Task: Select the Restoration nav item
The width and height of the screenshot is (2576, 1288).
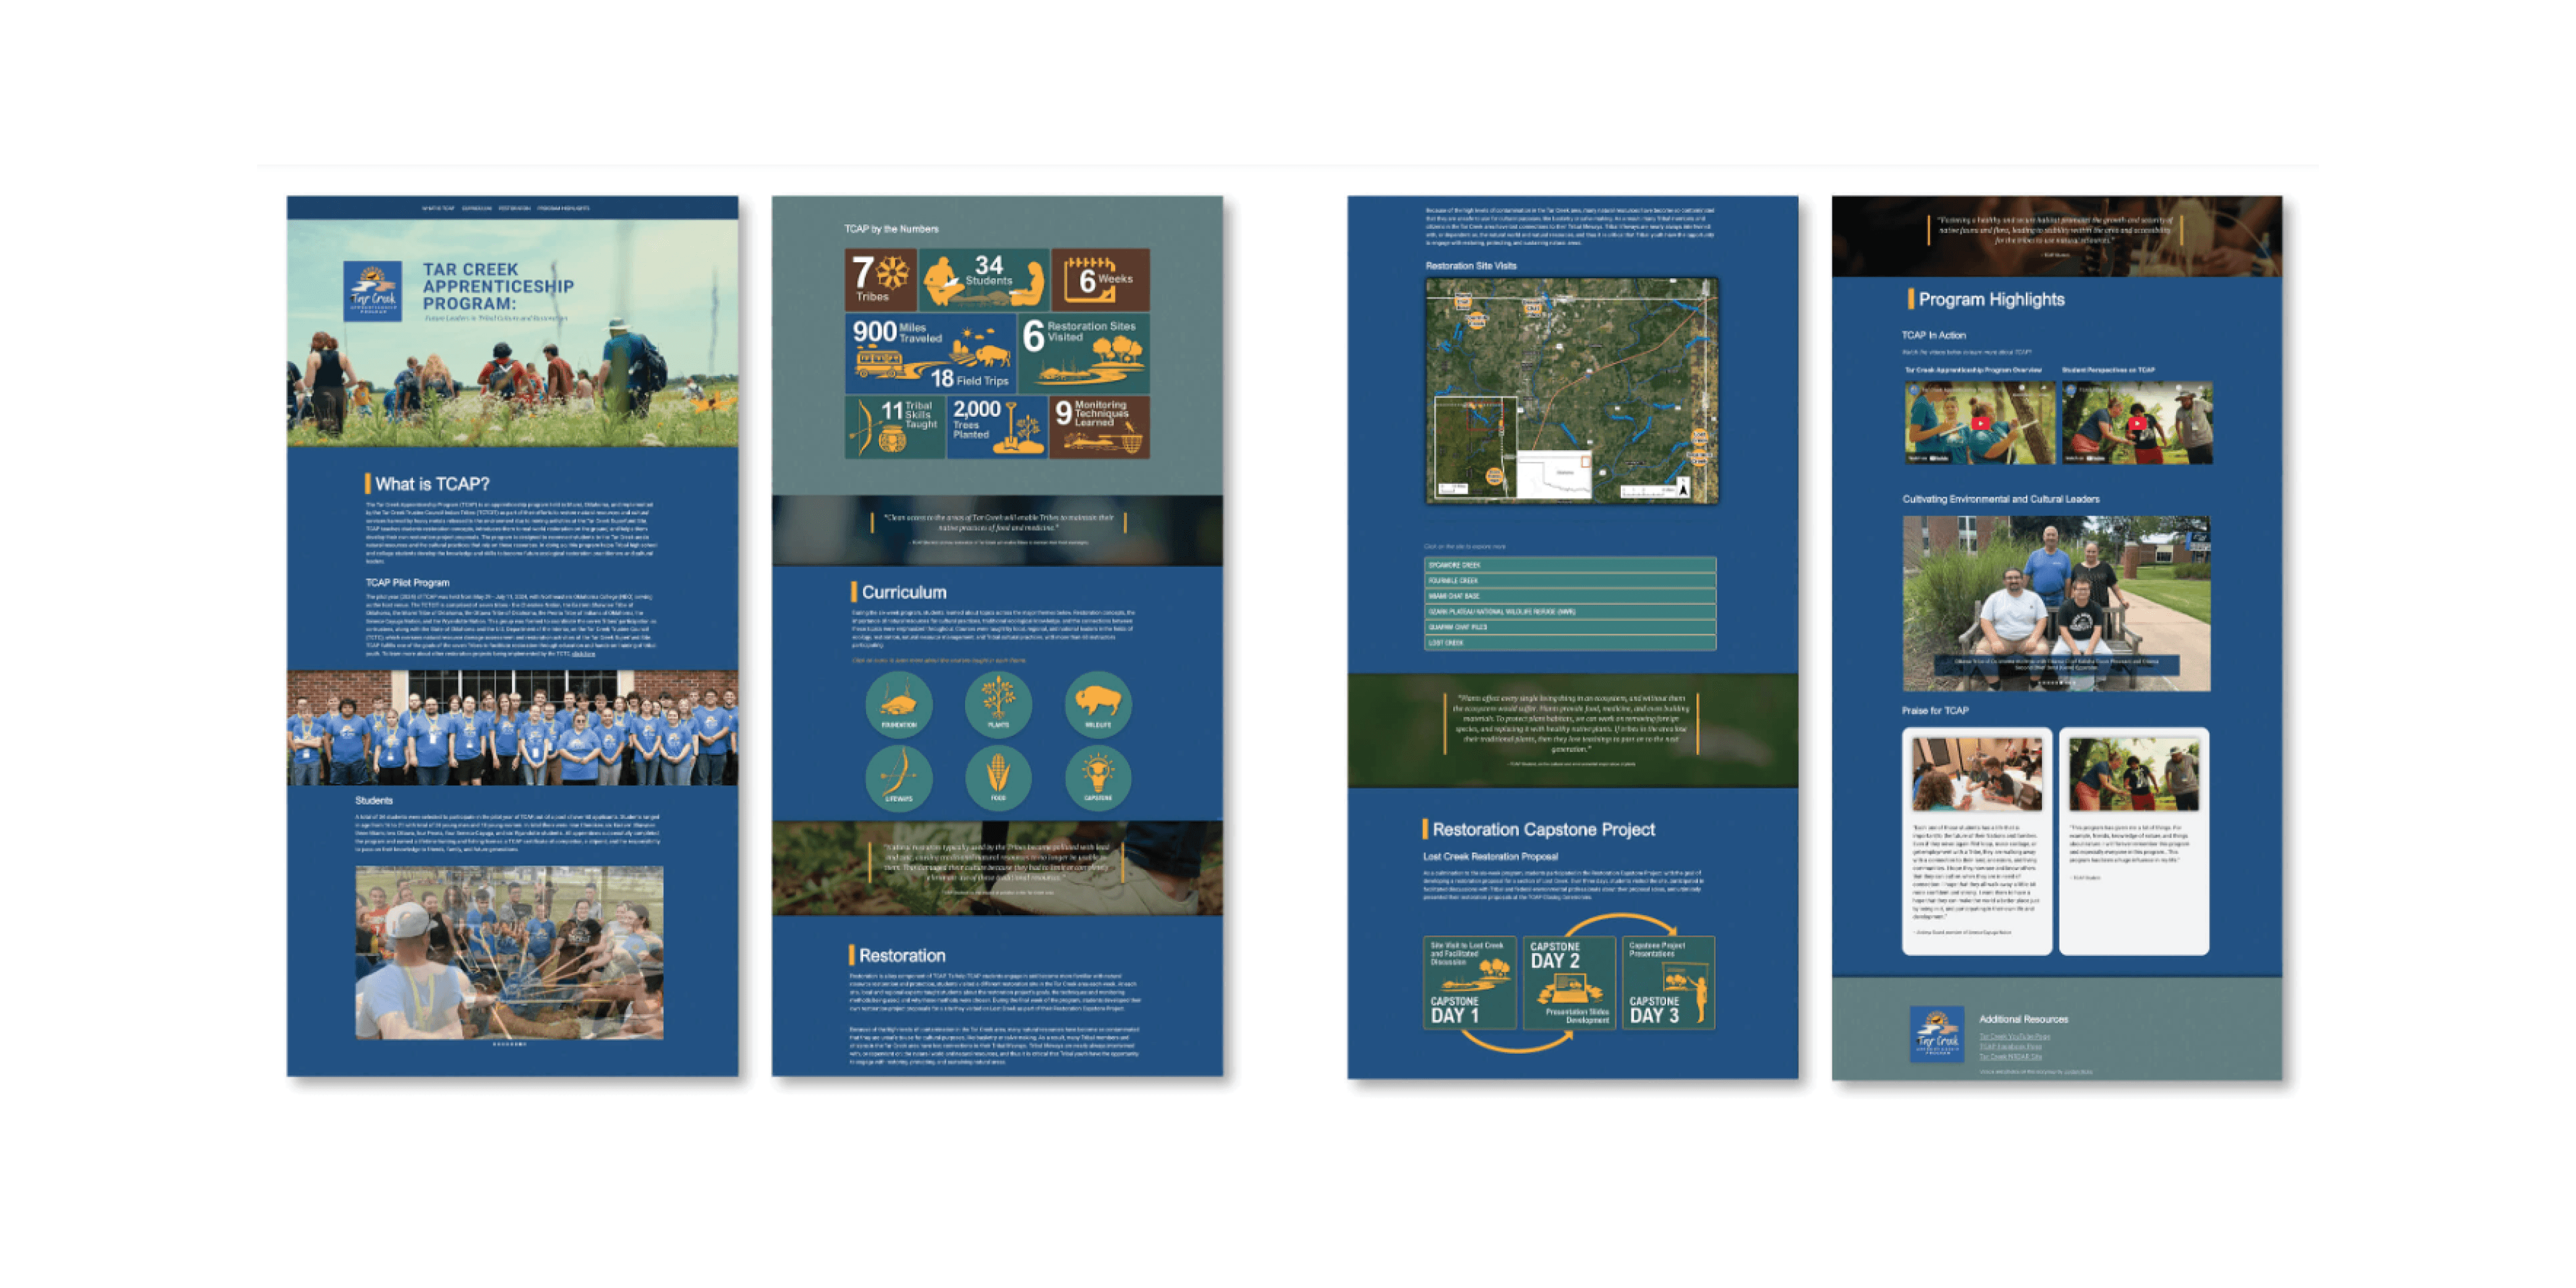Action: [x=514, y=208]
